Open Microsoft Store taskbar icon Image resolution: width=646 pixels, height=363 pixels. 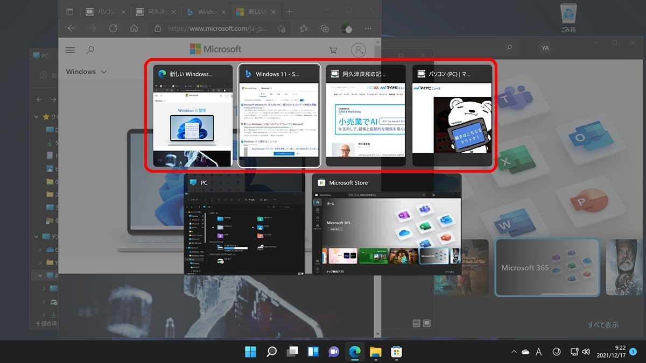click(x=396, y=352)
